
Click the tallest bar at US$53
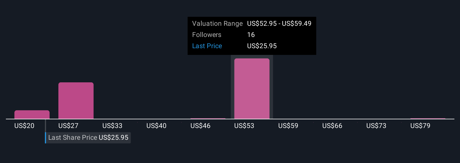[252, 89]
